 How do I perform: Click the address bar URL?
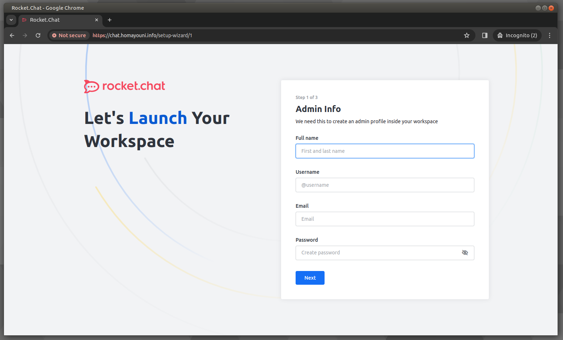[x=142, y=35]
